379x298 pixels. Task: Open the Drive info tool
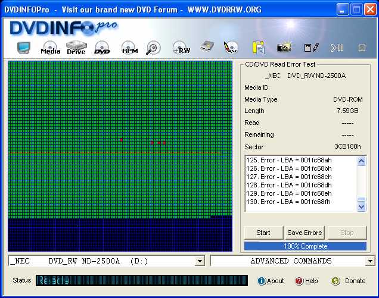point(76,48)
